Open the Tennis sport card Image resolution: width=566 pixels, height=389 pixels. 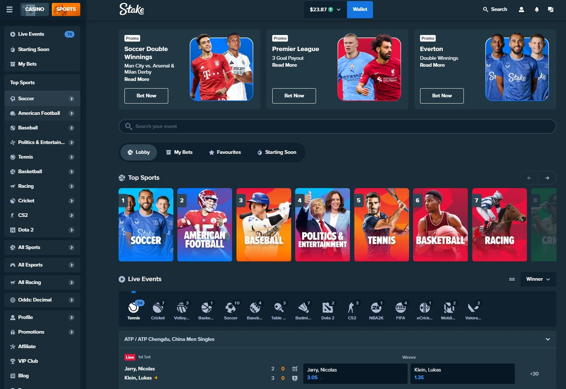tap(382, 225)
